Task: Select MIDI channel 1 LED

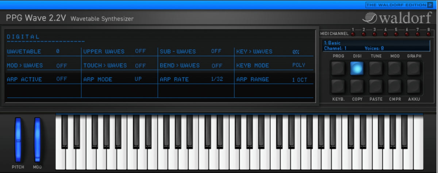Action: tap(353, 34)
